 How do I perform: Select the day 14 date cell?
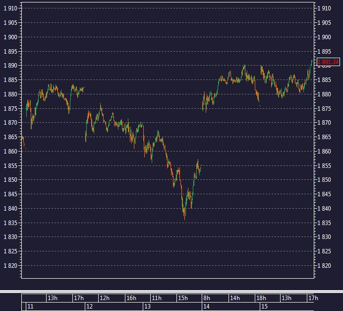coord(231,307)
